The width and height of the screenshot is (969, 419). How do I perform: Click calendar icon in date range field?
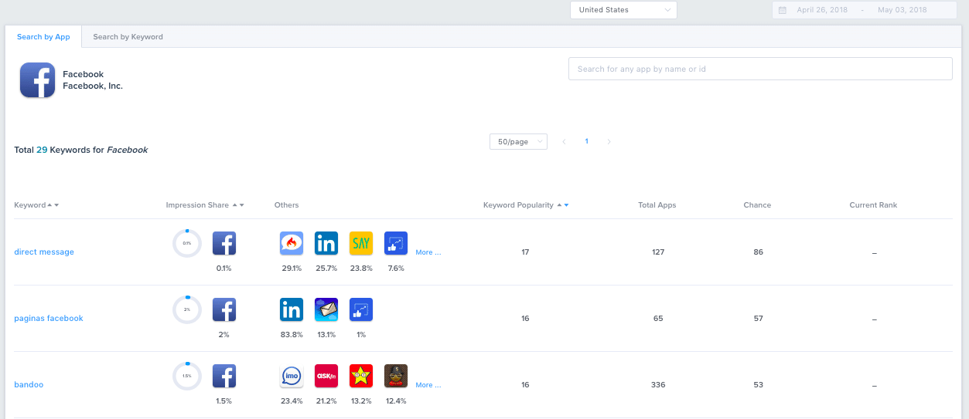(783, 10)
